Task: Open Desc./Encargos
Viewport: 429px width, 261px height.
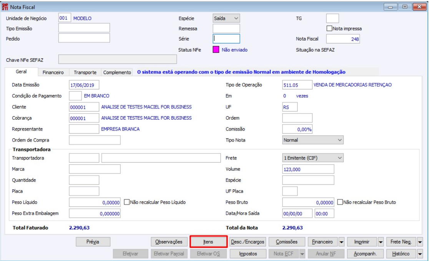Action: [248, 242]
